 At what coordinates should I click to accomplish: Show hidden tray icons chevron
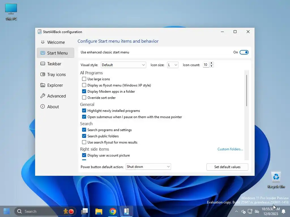tap(236, 211)
